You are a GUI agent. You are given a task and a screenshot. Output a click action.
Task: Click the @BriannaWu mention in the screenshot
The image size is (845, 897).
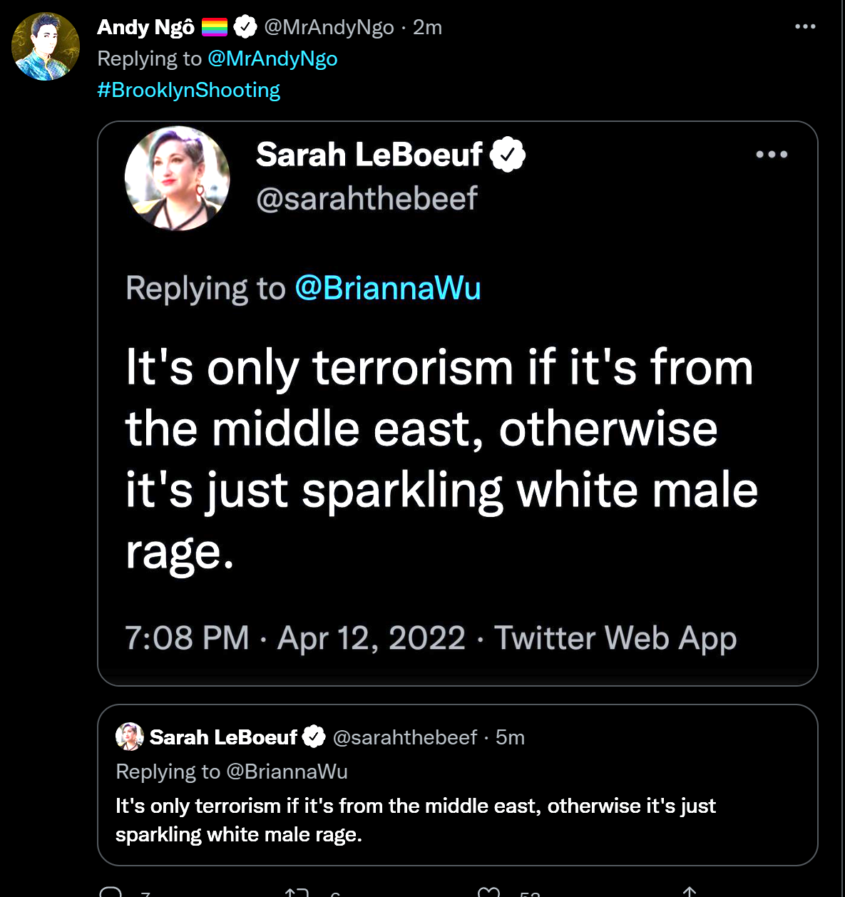[388, 288]
